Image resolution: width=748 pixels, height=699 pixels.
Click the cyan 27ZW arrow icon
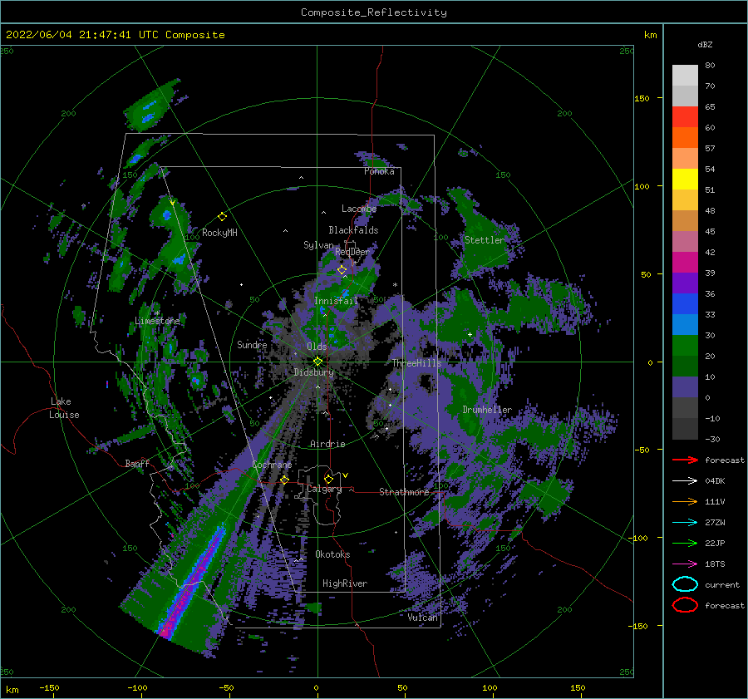pos(685,523)
